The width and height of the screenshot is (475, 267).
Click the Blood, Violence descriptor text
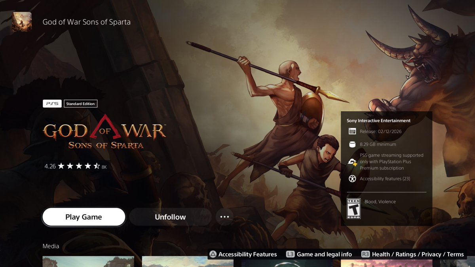click(x=380, y=202)
